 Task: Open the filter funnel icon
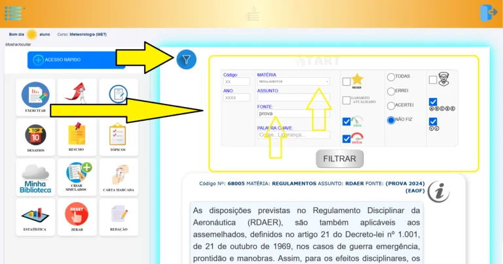pos(187,59)
